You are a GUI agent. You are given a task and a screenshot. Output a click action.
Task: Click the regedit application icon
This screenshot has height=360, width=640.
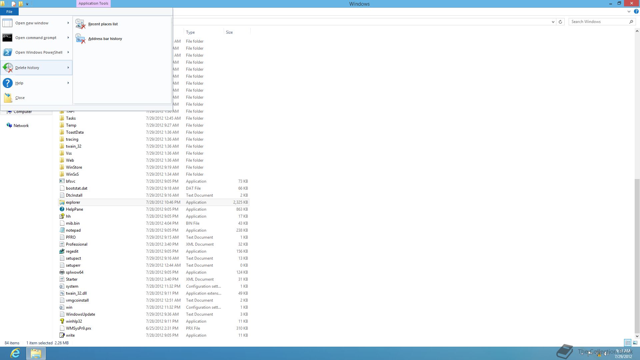click(x=62, y=251)
